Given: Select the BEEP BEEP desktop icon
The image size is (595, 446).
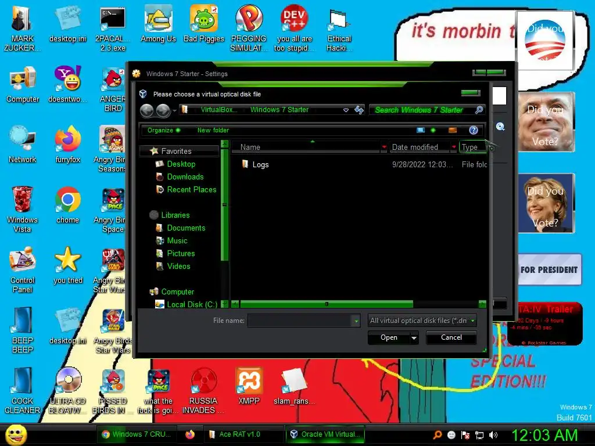Looking at the screenshot, I should pyautogui.click(x=23, y=330).
